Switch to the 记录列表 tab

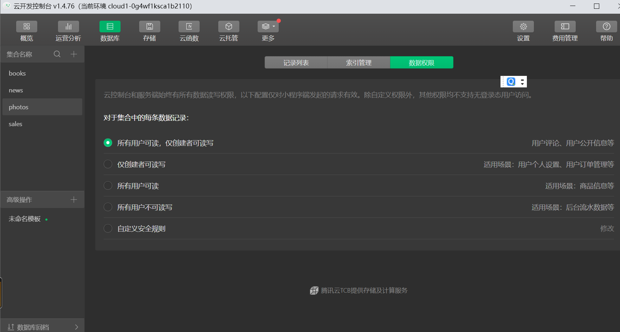[296, 63]
